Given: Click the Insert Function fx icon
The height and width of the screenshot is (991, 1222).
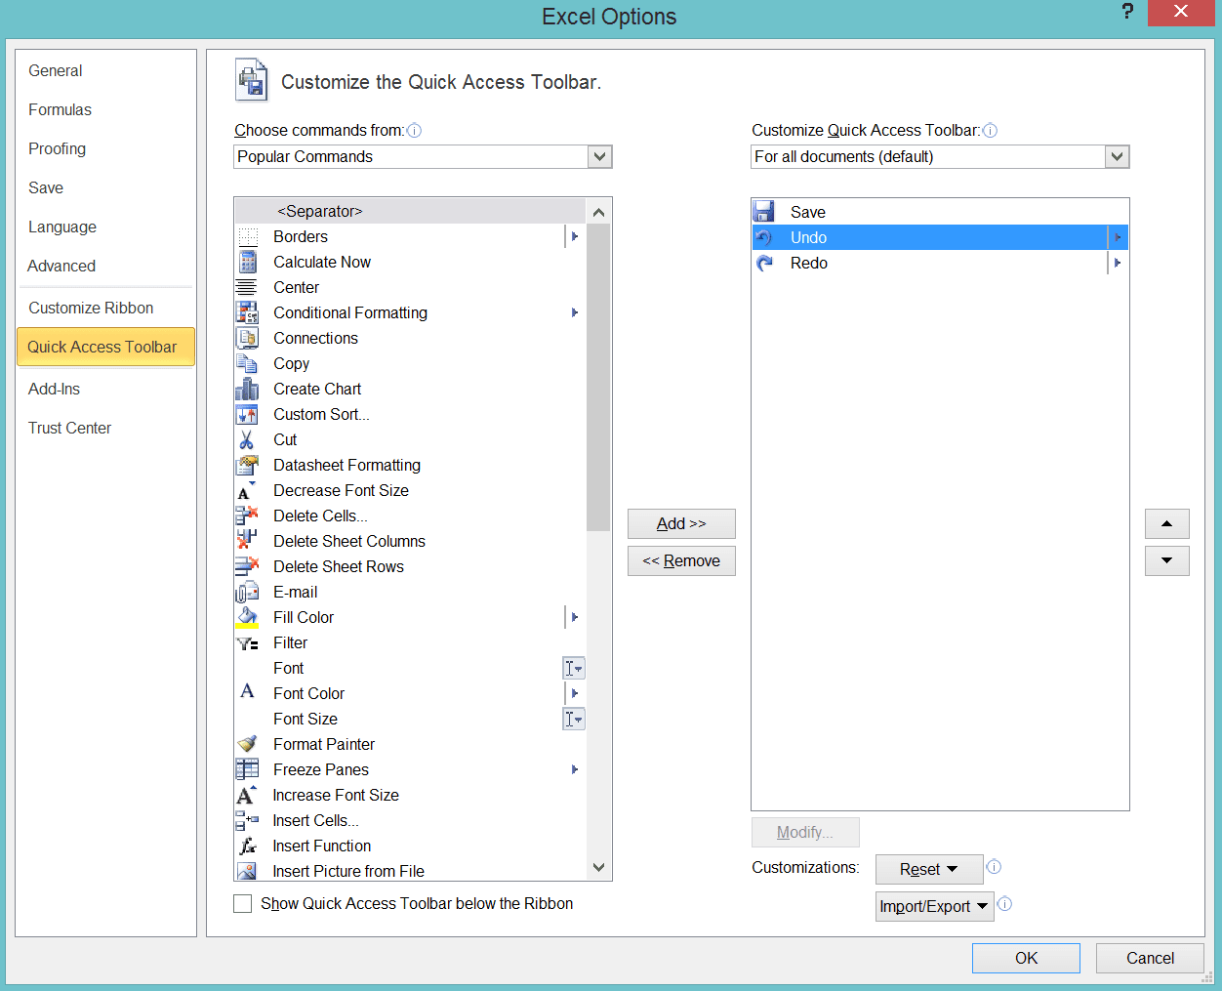Looking at the screenshot, I should [246, 846].
